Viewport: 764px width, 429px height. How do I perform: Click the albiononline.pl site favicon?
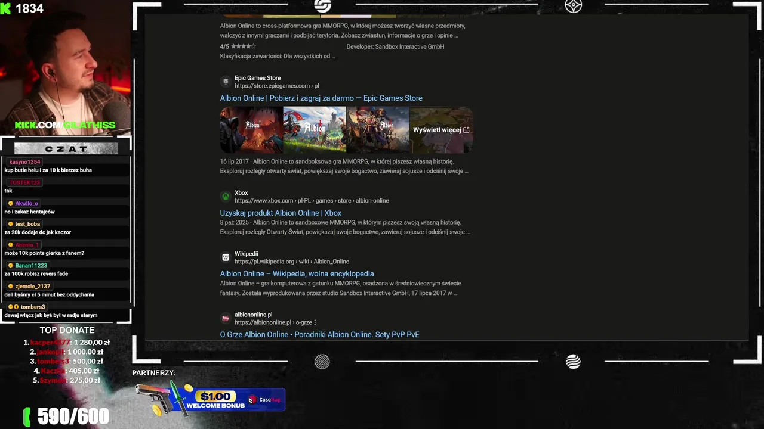coord(226,318)
